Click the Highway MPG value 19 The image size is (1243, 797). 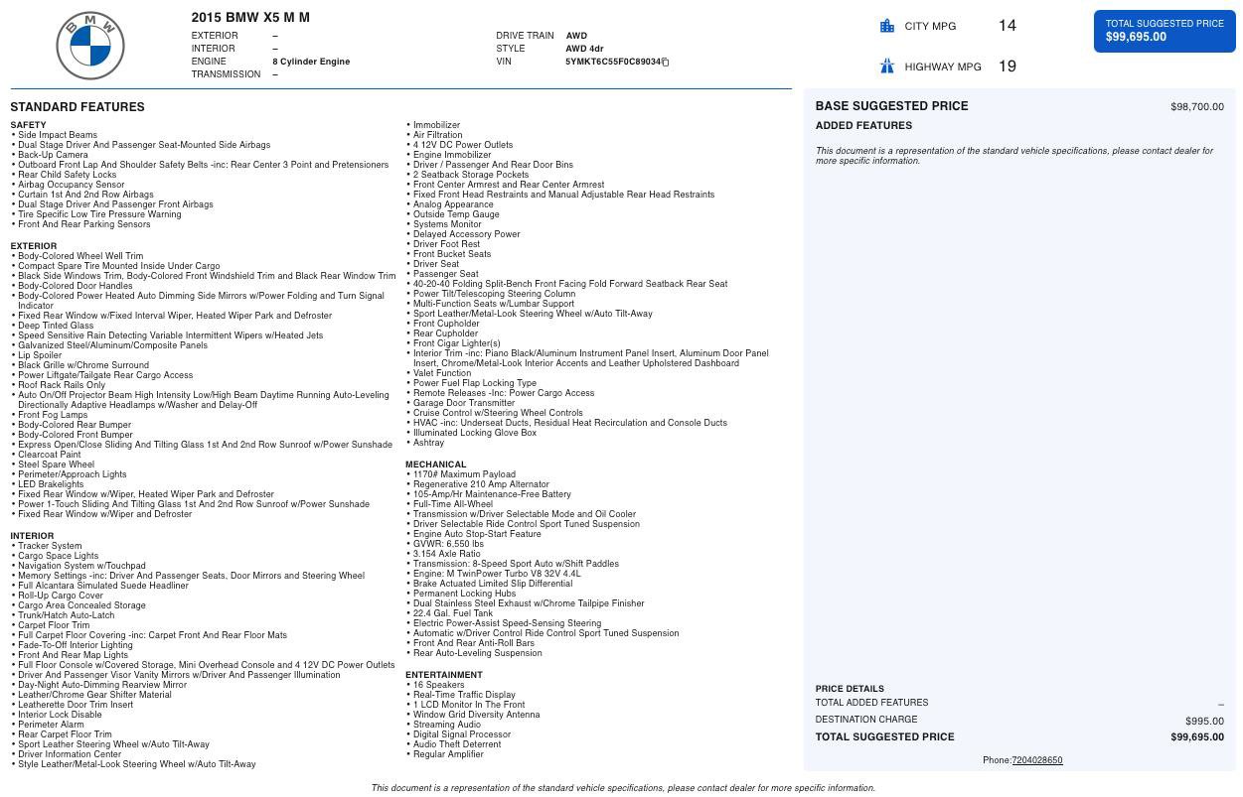[1007, 66]
